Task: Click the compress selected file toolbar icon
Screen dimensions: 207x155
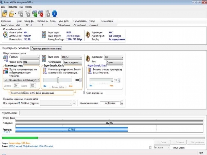Action: pos(21,14)
